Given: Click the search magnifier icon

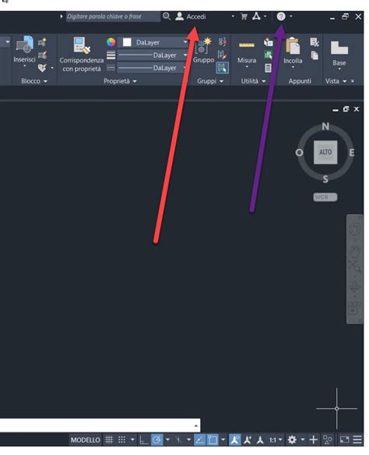Looking at the screenshot, I should click(x=167, y=16).
